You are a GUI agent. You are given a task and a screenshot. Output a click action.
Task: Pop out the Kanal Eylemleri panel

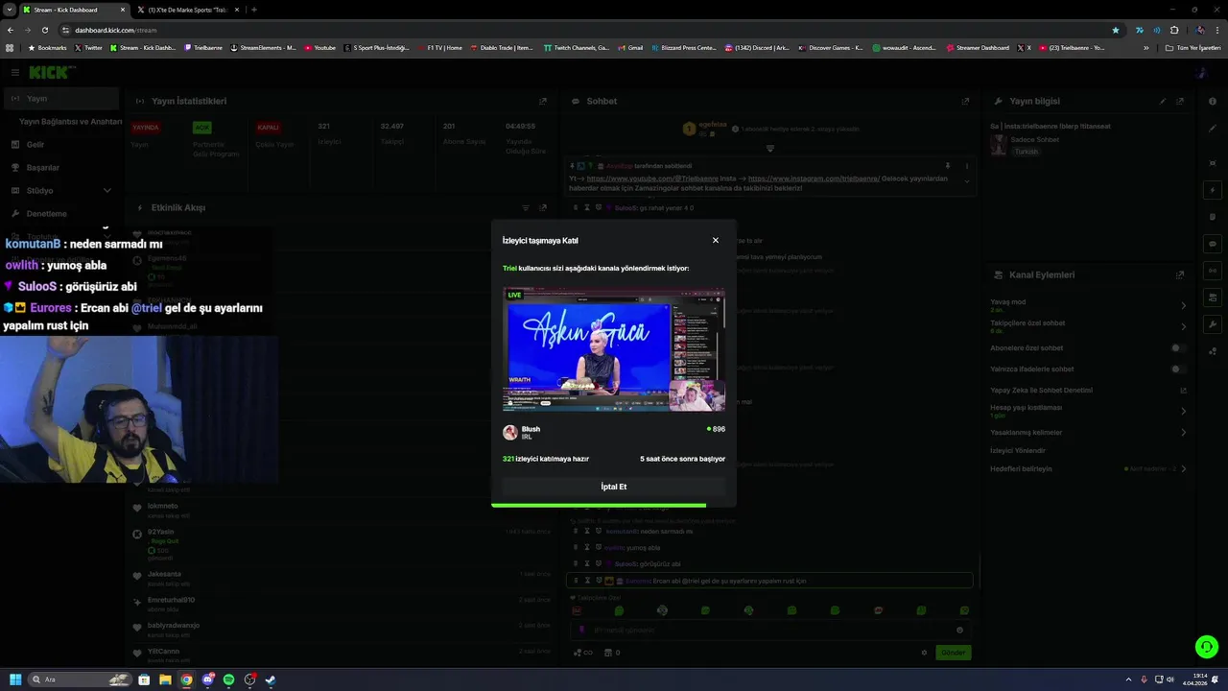(1180, 274)
